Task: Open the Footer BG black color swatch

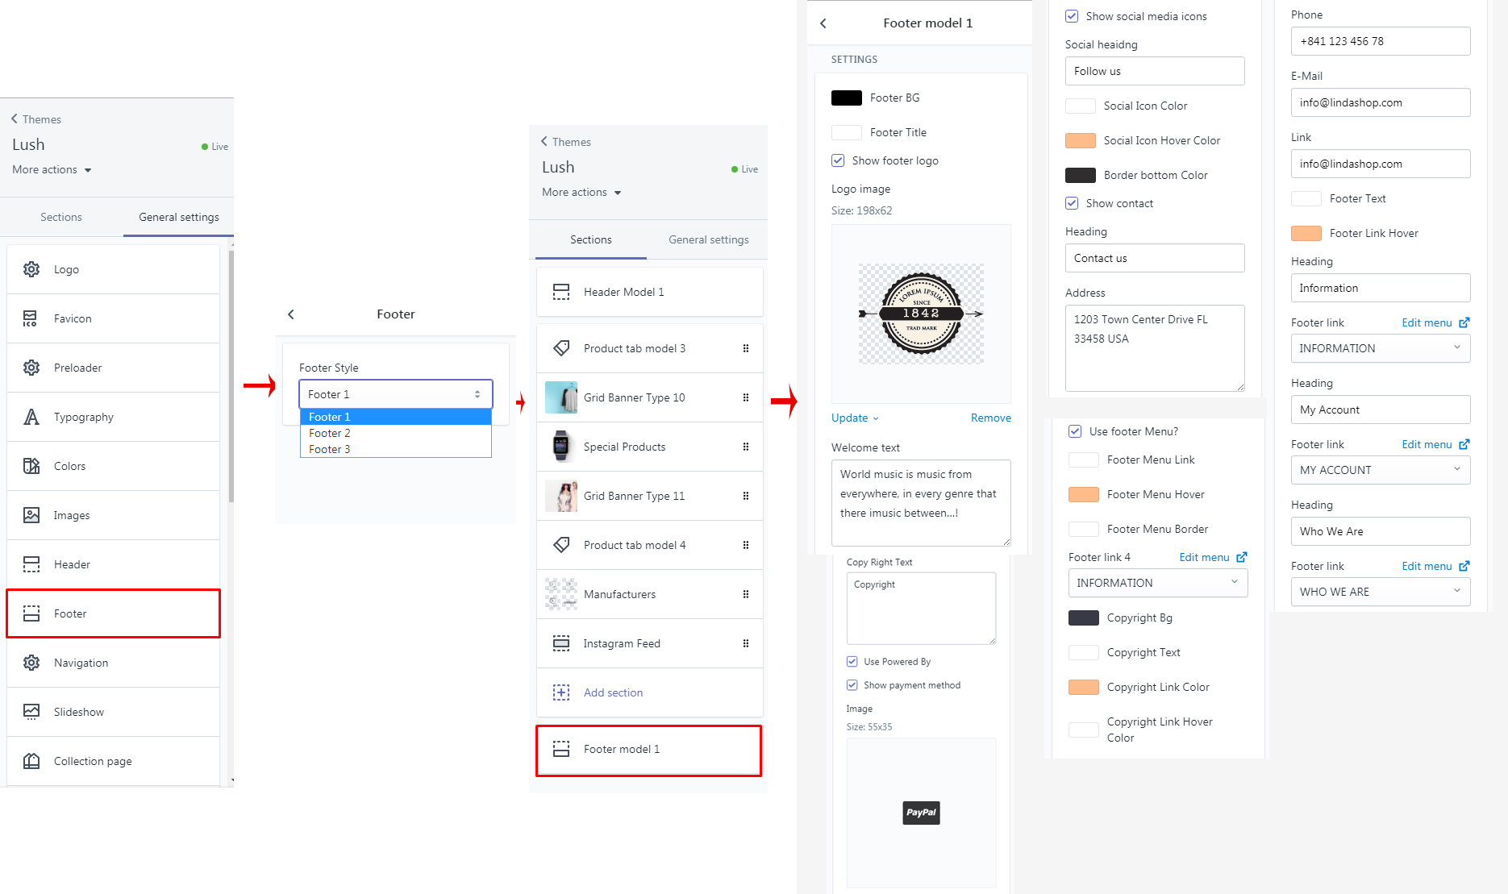Action: click(x=846, y=98)
